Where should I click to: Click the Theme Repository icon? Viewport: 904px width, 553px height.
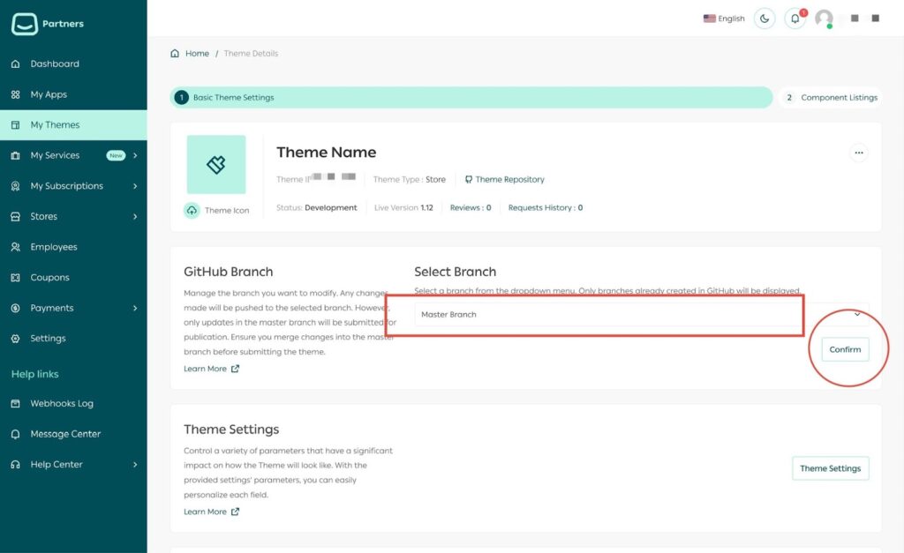[469, 179]
